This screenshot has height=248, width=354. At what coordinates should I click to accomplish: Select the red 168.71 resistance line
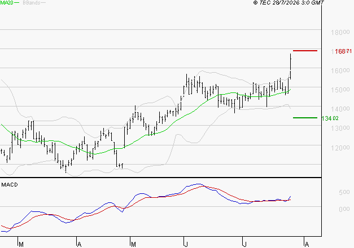click(305, 51)
